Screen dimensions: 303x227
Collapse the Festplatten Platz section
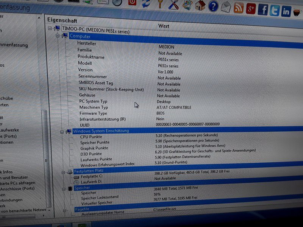click(x=63, y=172)
